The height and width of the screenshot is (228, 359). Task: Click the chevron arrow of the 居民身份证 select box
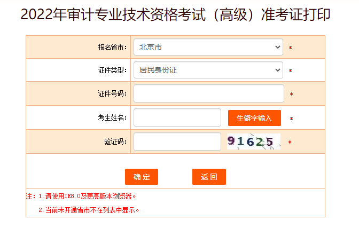pyautogui.click(x=277, y=70)
